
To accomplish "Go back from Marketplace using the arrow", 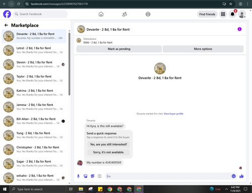I will [x=6, y=25].
